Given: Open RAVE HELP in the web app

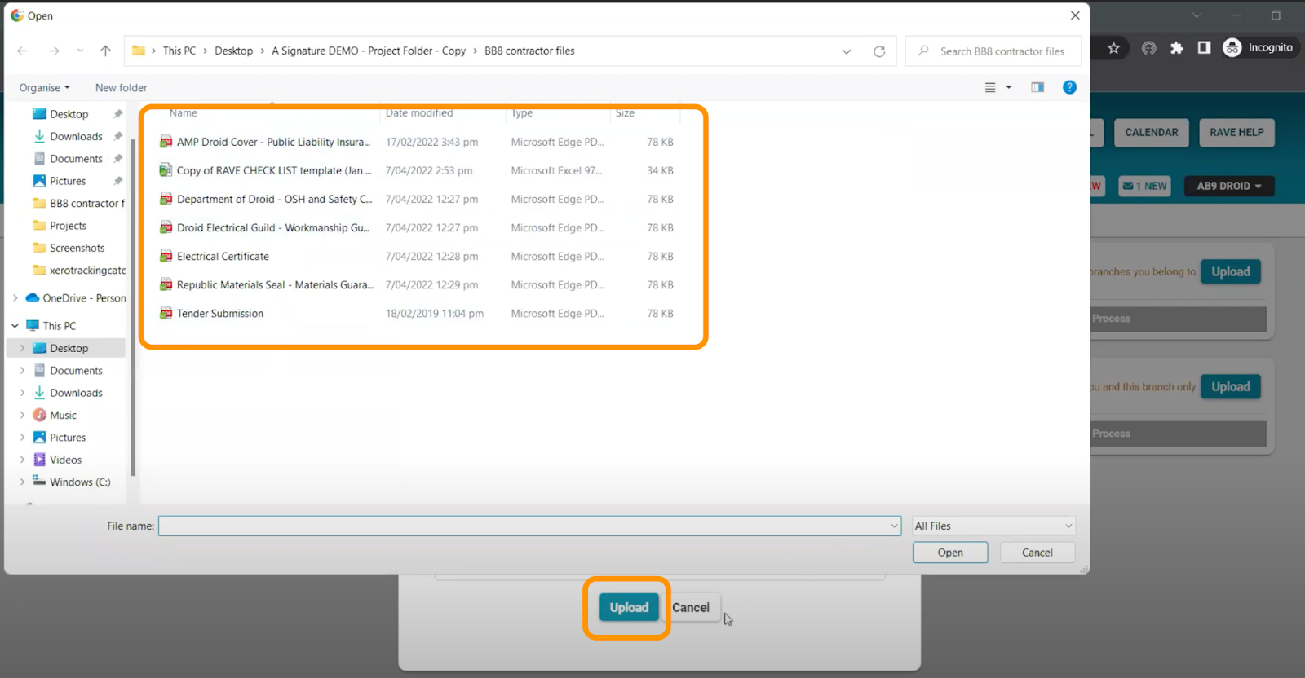Looking at the screenshot, I should point(1236,133).
